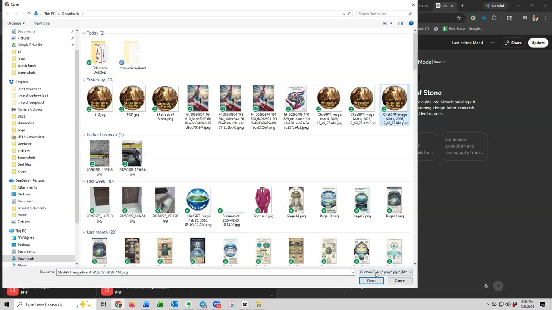The width and height of the screenshot is (552, 310).
Task: Open the Lunch Break folder in sidebar
Action: [x=27, y=66]
